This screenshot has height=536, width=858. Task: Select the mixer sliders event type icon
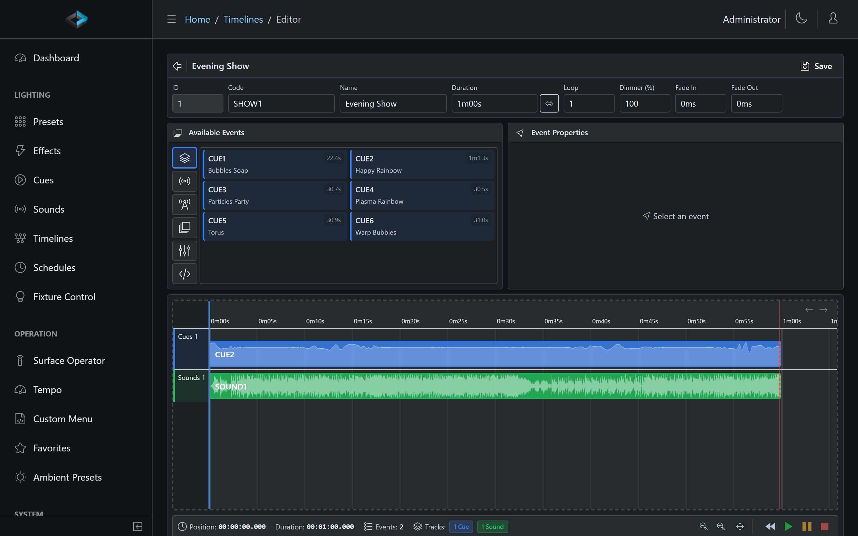(185, 251)
